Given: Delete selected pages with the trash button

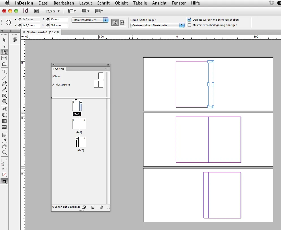Looking at the screenshot, I should (101, 207).
